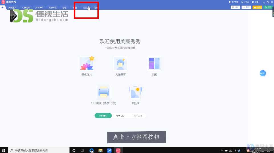The image size is (274, 153).
Task: Click the Meitu Xiuxiu taskbar icon
Action: [118, 150]
